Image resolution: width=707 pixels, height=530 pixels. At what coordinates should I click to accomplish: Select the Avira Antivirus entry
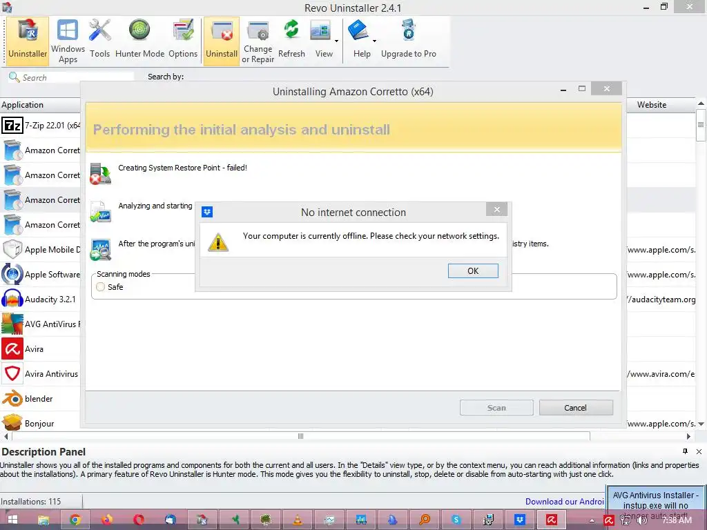pyautogui.click(x=40, y=373)
